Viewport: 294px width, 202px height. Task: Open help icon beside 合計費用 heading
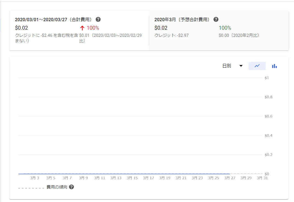(98, 20)
